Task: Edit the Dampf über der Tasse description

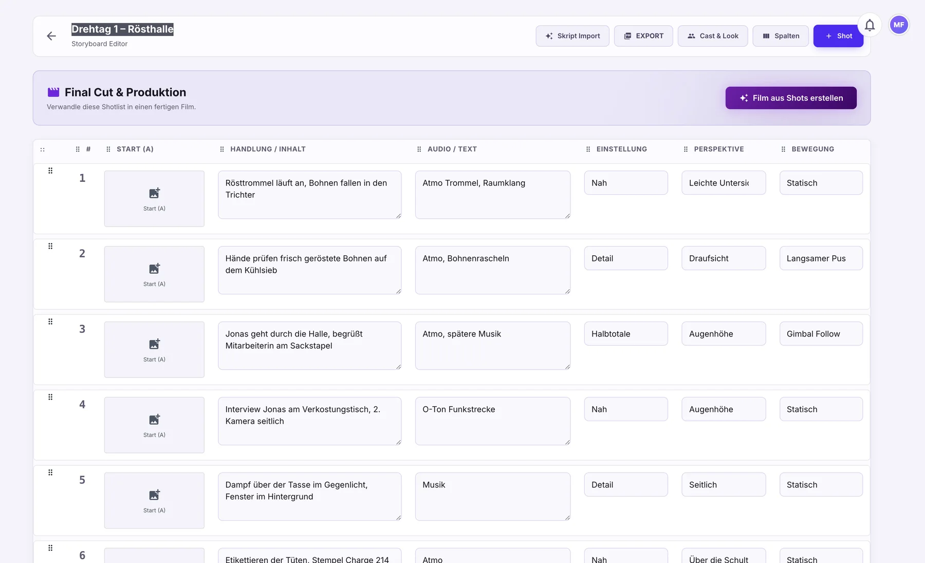Action: 310,497
